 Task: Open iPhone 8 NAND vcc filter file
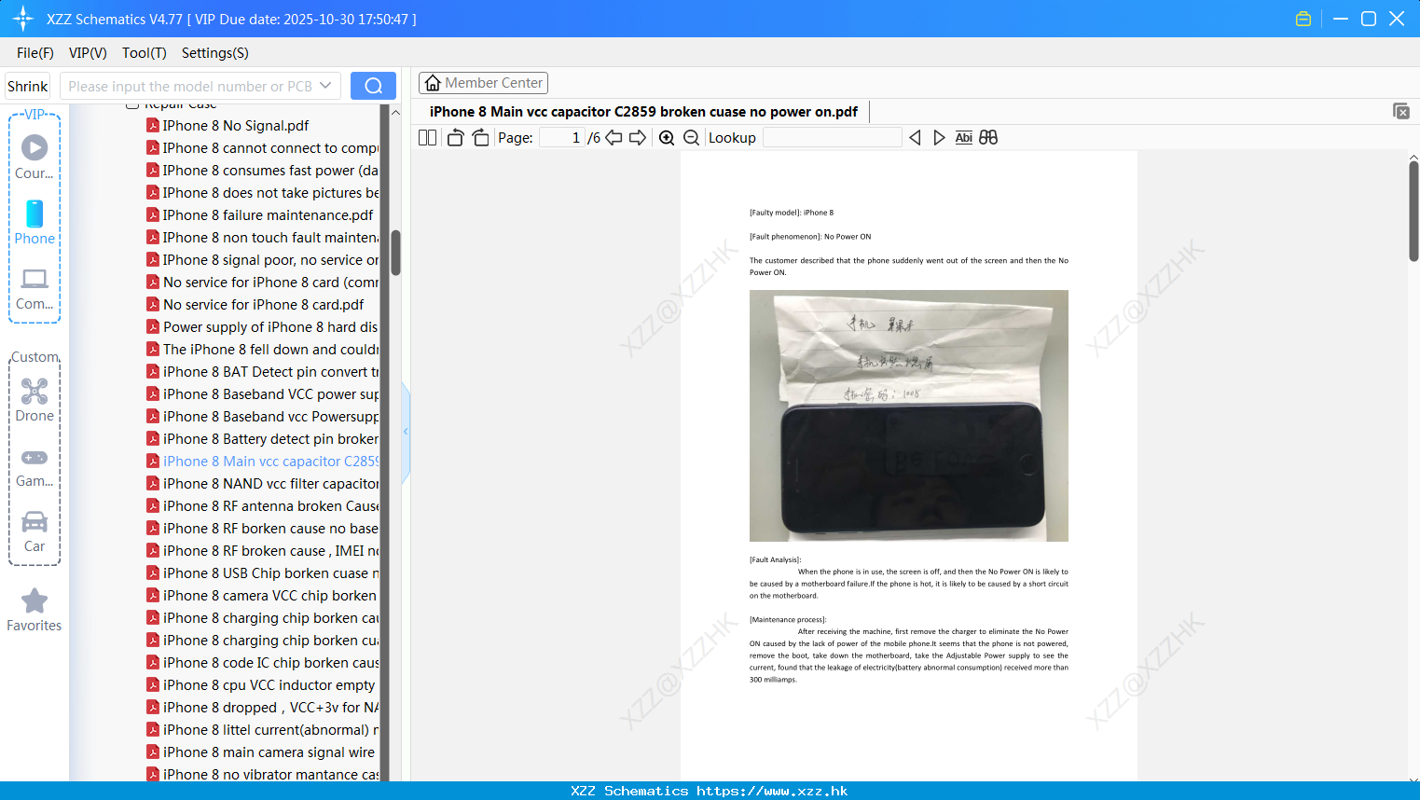tap(262, 484)
